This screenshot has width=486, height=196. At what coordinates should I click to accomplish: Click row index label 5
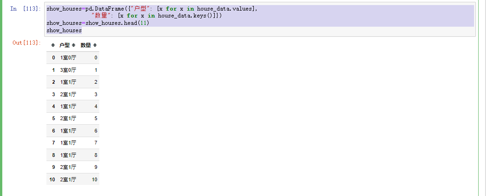click(54, 118)
